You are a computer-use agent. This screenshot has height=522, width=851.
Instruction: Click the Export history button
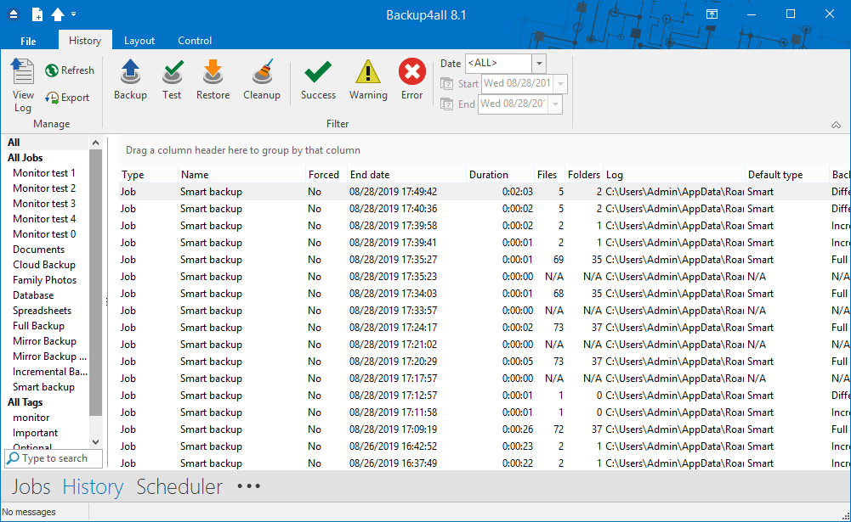tap(67, 98)
